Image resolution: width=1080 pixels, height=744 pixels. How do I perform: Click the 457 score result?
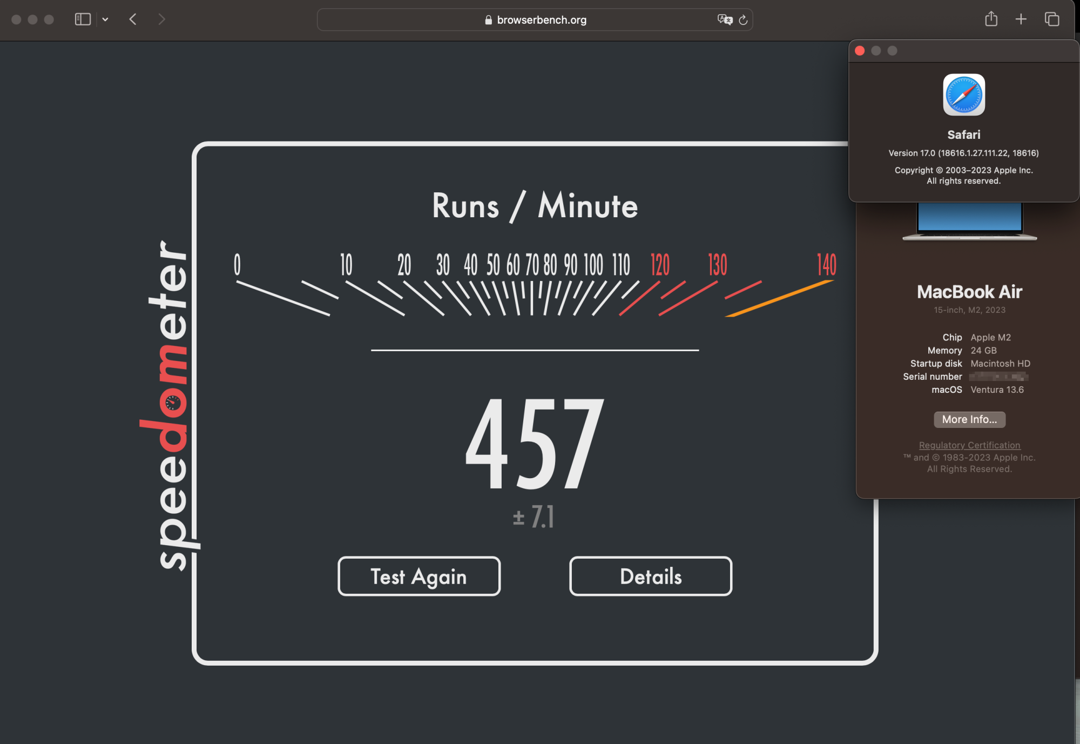click(x=535, y=443)
